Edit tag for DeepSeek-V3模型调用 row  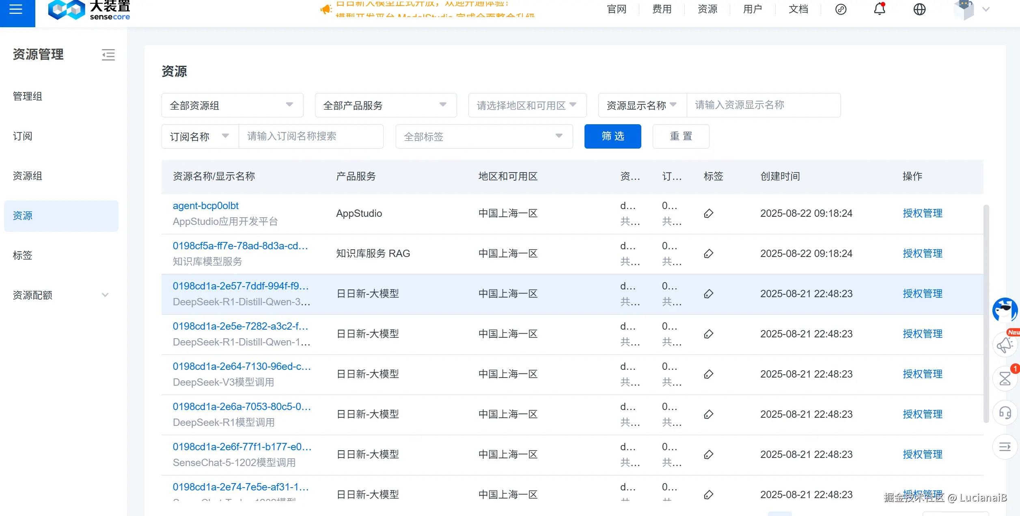coord(708,374)
